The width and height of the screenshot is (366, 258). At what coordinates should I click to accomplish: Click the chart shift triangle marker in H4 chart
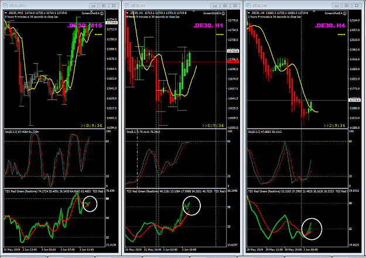(314, 11)
